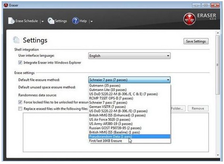Expand the Erase Schedule dropdown arrow
Viewport: 224px width, 164px height.
pos(42,21)
